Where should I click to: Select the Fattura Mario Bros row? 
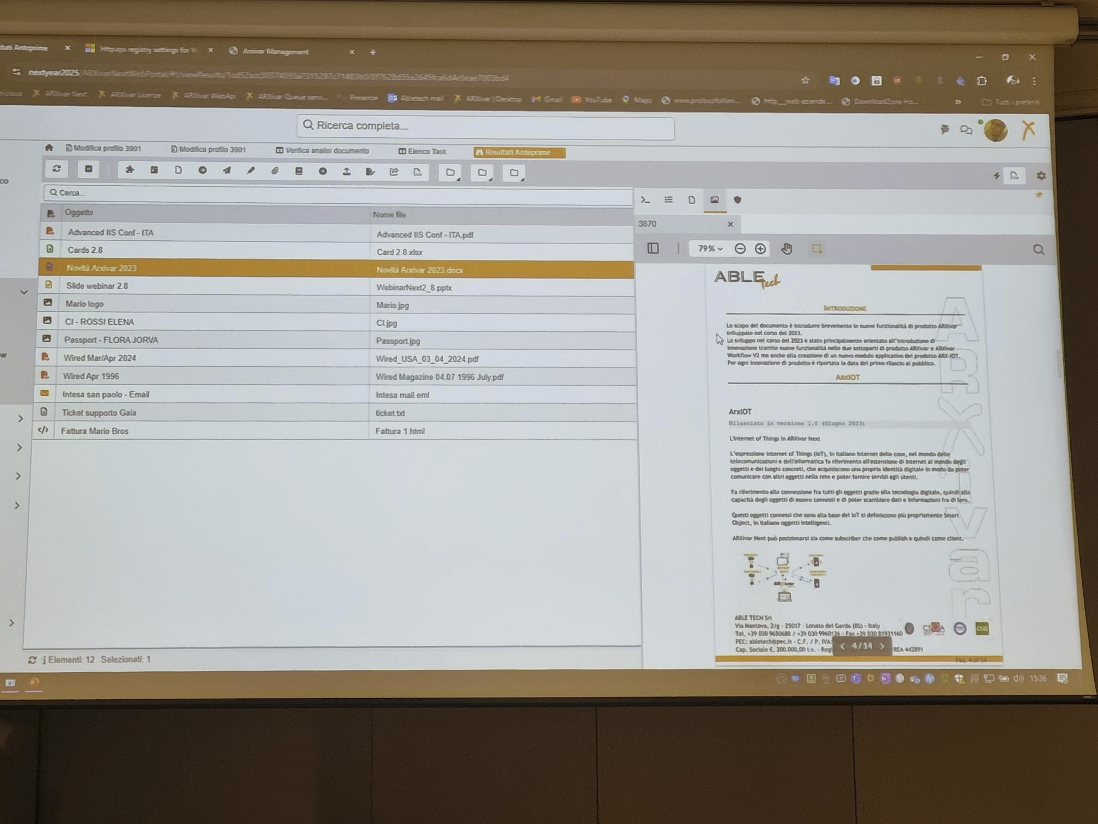coord(335,431)
